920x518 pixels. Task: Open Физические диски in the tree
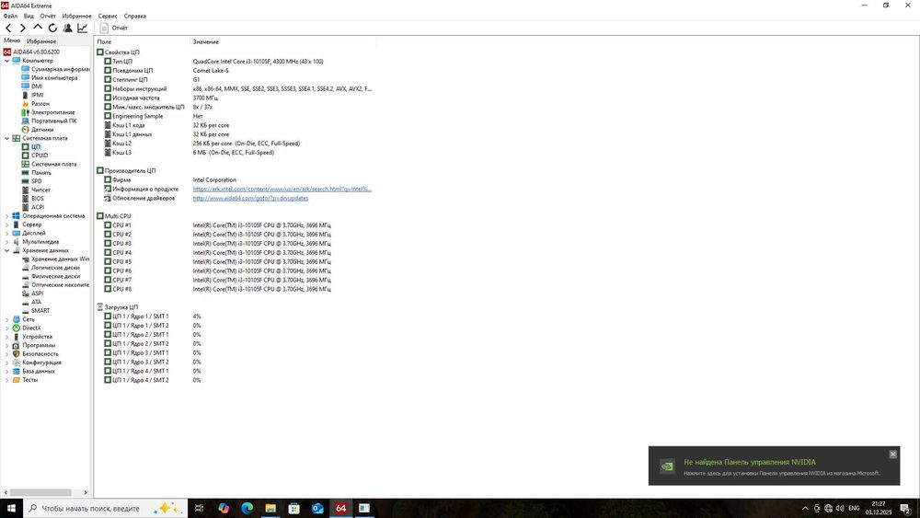pos(51,276)
